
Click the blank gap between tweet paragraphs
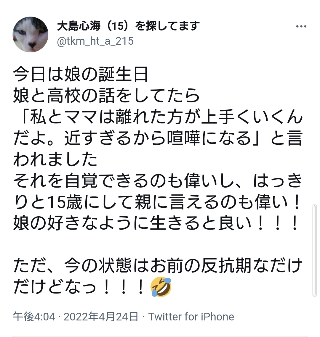click(158, 244)
